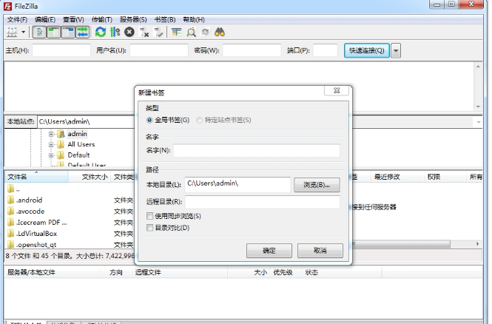Sort by 文件名 column header

point(36,177)
